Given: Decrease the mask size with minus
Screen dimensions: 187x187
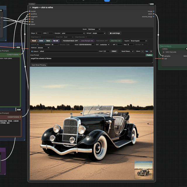Looking at the screenshot, I should coord(142,51).
